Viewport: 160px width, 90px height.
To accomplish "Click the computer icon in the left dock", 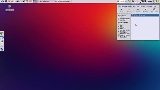I will point(2,41).
